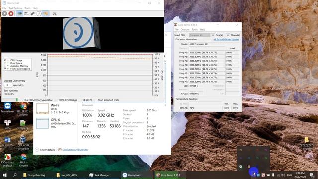The width and height of the screenshot is (318, 179).
Task: Switch to Test phần cứng folder taskbar item
Action: coord(36,175)
